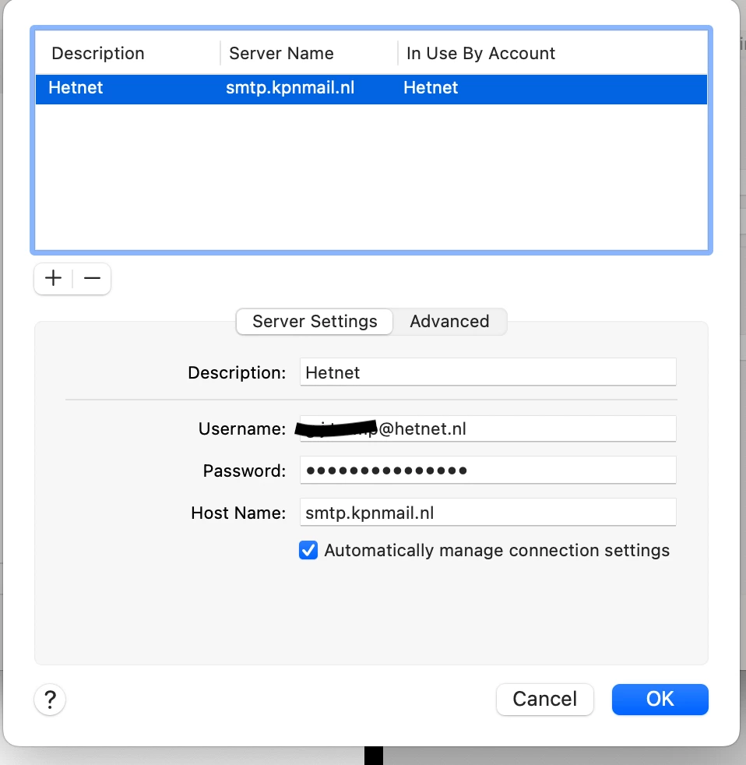Open help with the question mark button
The width and height of the screenshot is (746, 765).
[x=50, y=699]
